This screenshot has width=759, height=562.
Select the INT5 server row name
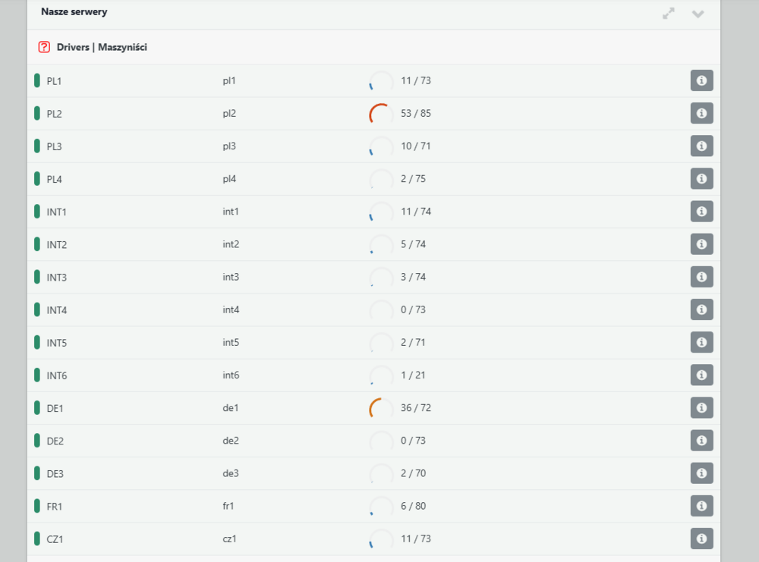click(x=57, y=343)
